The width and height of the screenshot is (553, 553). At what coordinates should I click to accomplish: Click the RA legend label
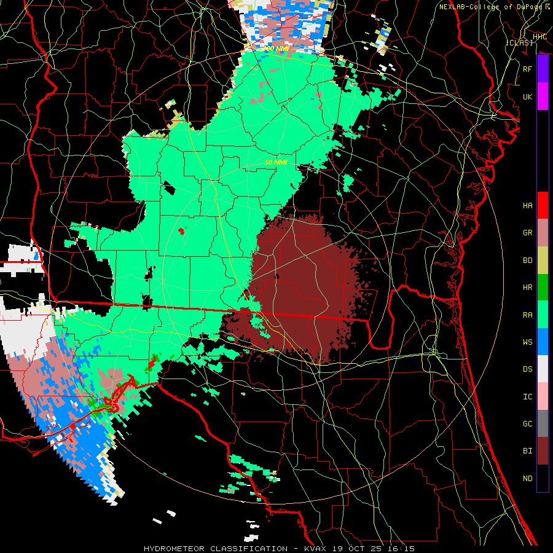(x=527, y=315)
